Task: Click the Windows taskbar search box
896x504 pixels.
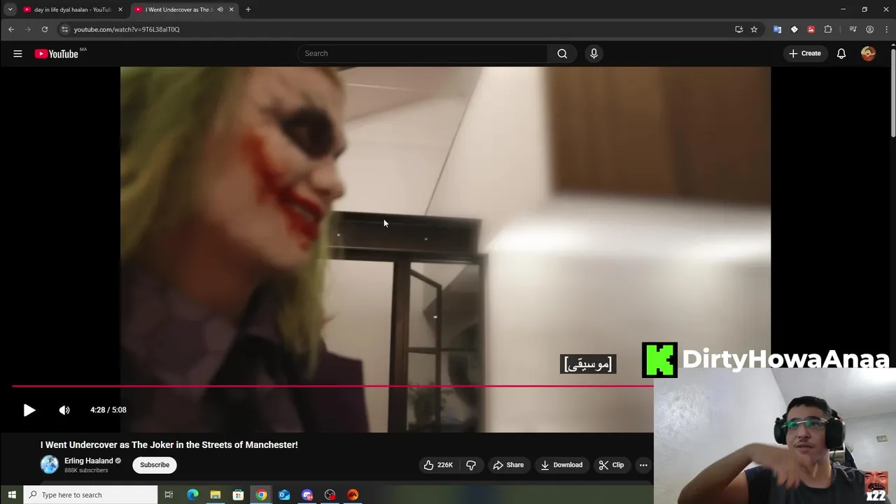Action: click(x=90, y=495)
